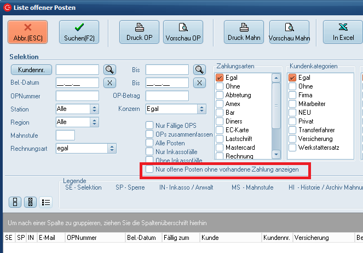Click the list view icon above the grid

click(x=46, y=202)
